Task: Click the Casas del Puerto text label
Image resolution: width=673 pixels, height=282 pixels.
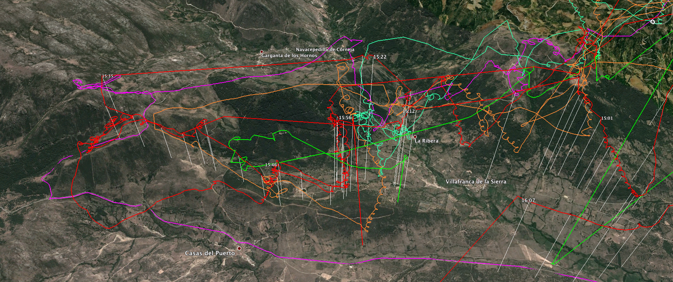Action: pos(210,253)
